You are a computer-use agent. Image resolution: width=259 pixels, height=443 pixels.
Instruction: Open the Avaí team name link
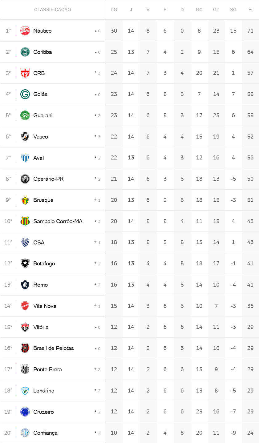point(38,158)
